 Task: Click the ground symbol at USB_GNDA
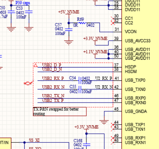[x=104, y=122]
